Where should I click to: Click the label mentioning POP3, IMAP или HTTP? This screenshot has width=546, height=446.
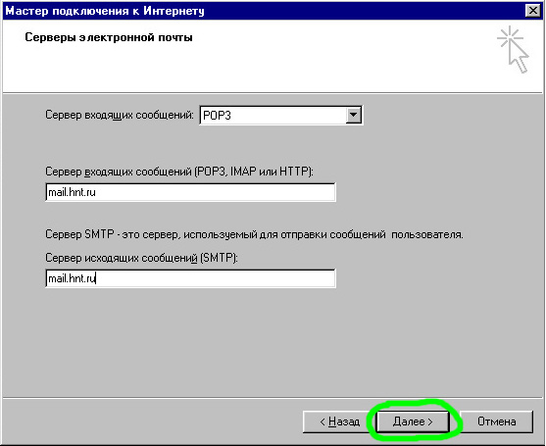(x=179, y=172)
